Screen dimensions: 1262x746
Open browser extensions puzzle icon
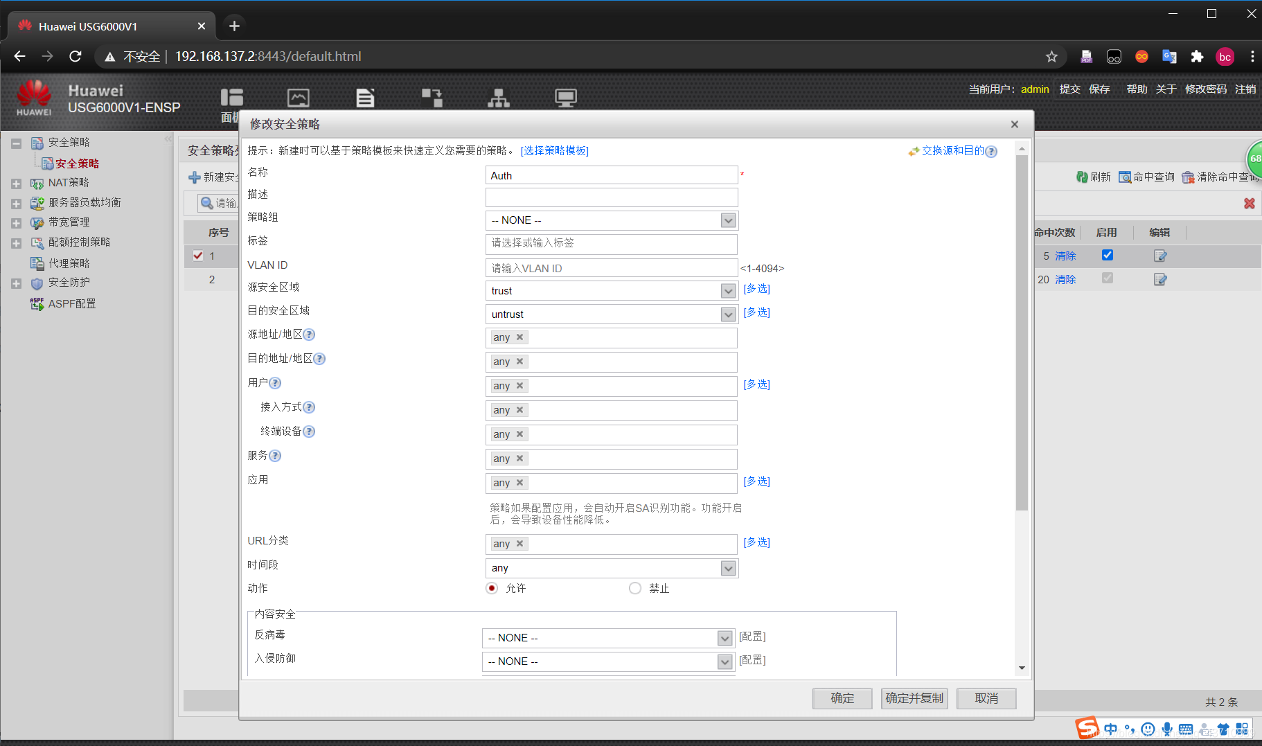coord(1197,57)
